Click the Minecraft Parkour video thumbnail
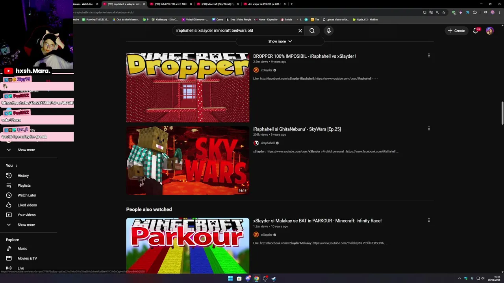The image size is (504, 283). (x=187, y=245)
